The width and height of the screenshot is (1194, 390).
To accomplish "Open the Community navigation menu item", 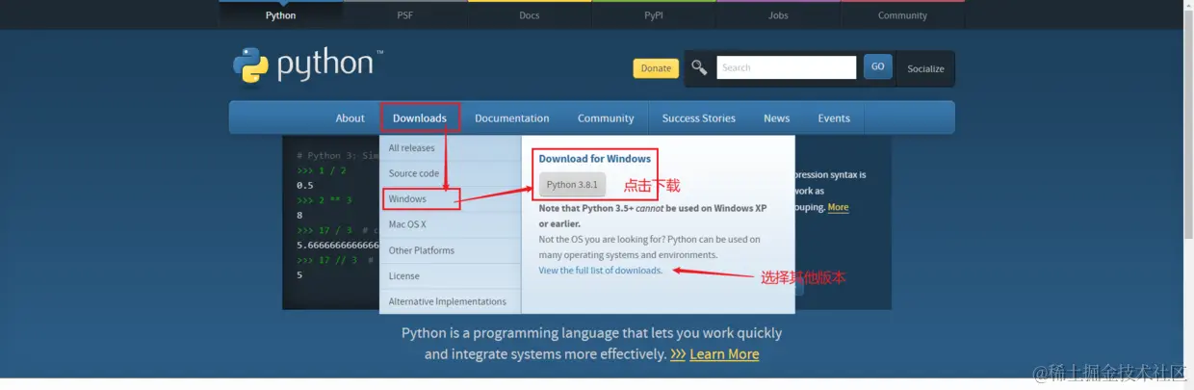I will tap(606, 118).
